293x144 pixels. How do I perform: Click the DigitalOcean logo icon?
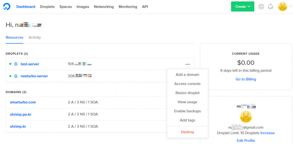7,7
